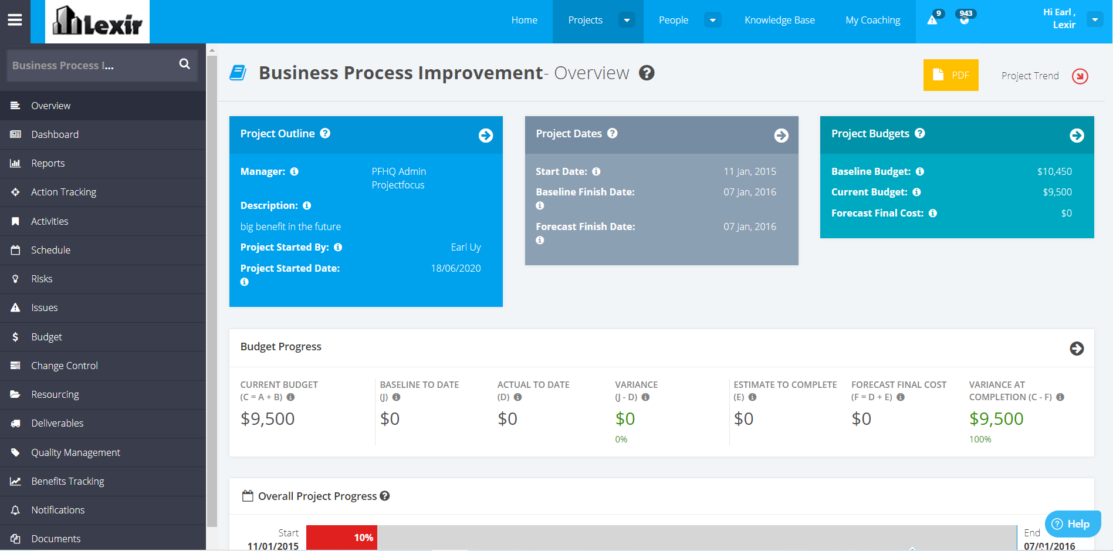Open Action Tracking in sidebar
This screenshot has width=1113, height=551.
pyautogui.click(x=103, y=192)
